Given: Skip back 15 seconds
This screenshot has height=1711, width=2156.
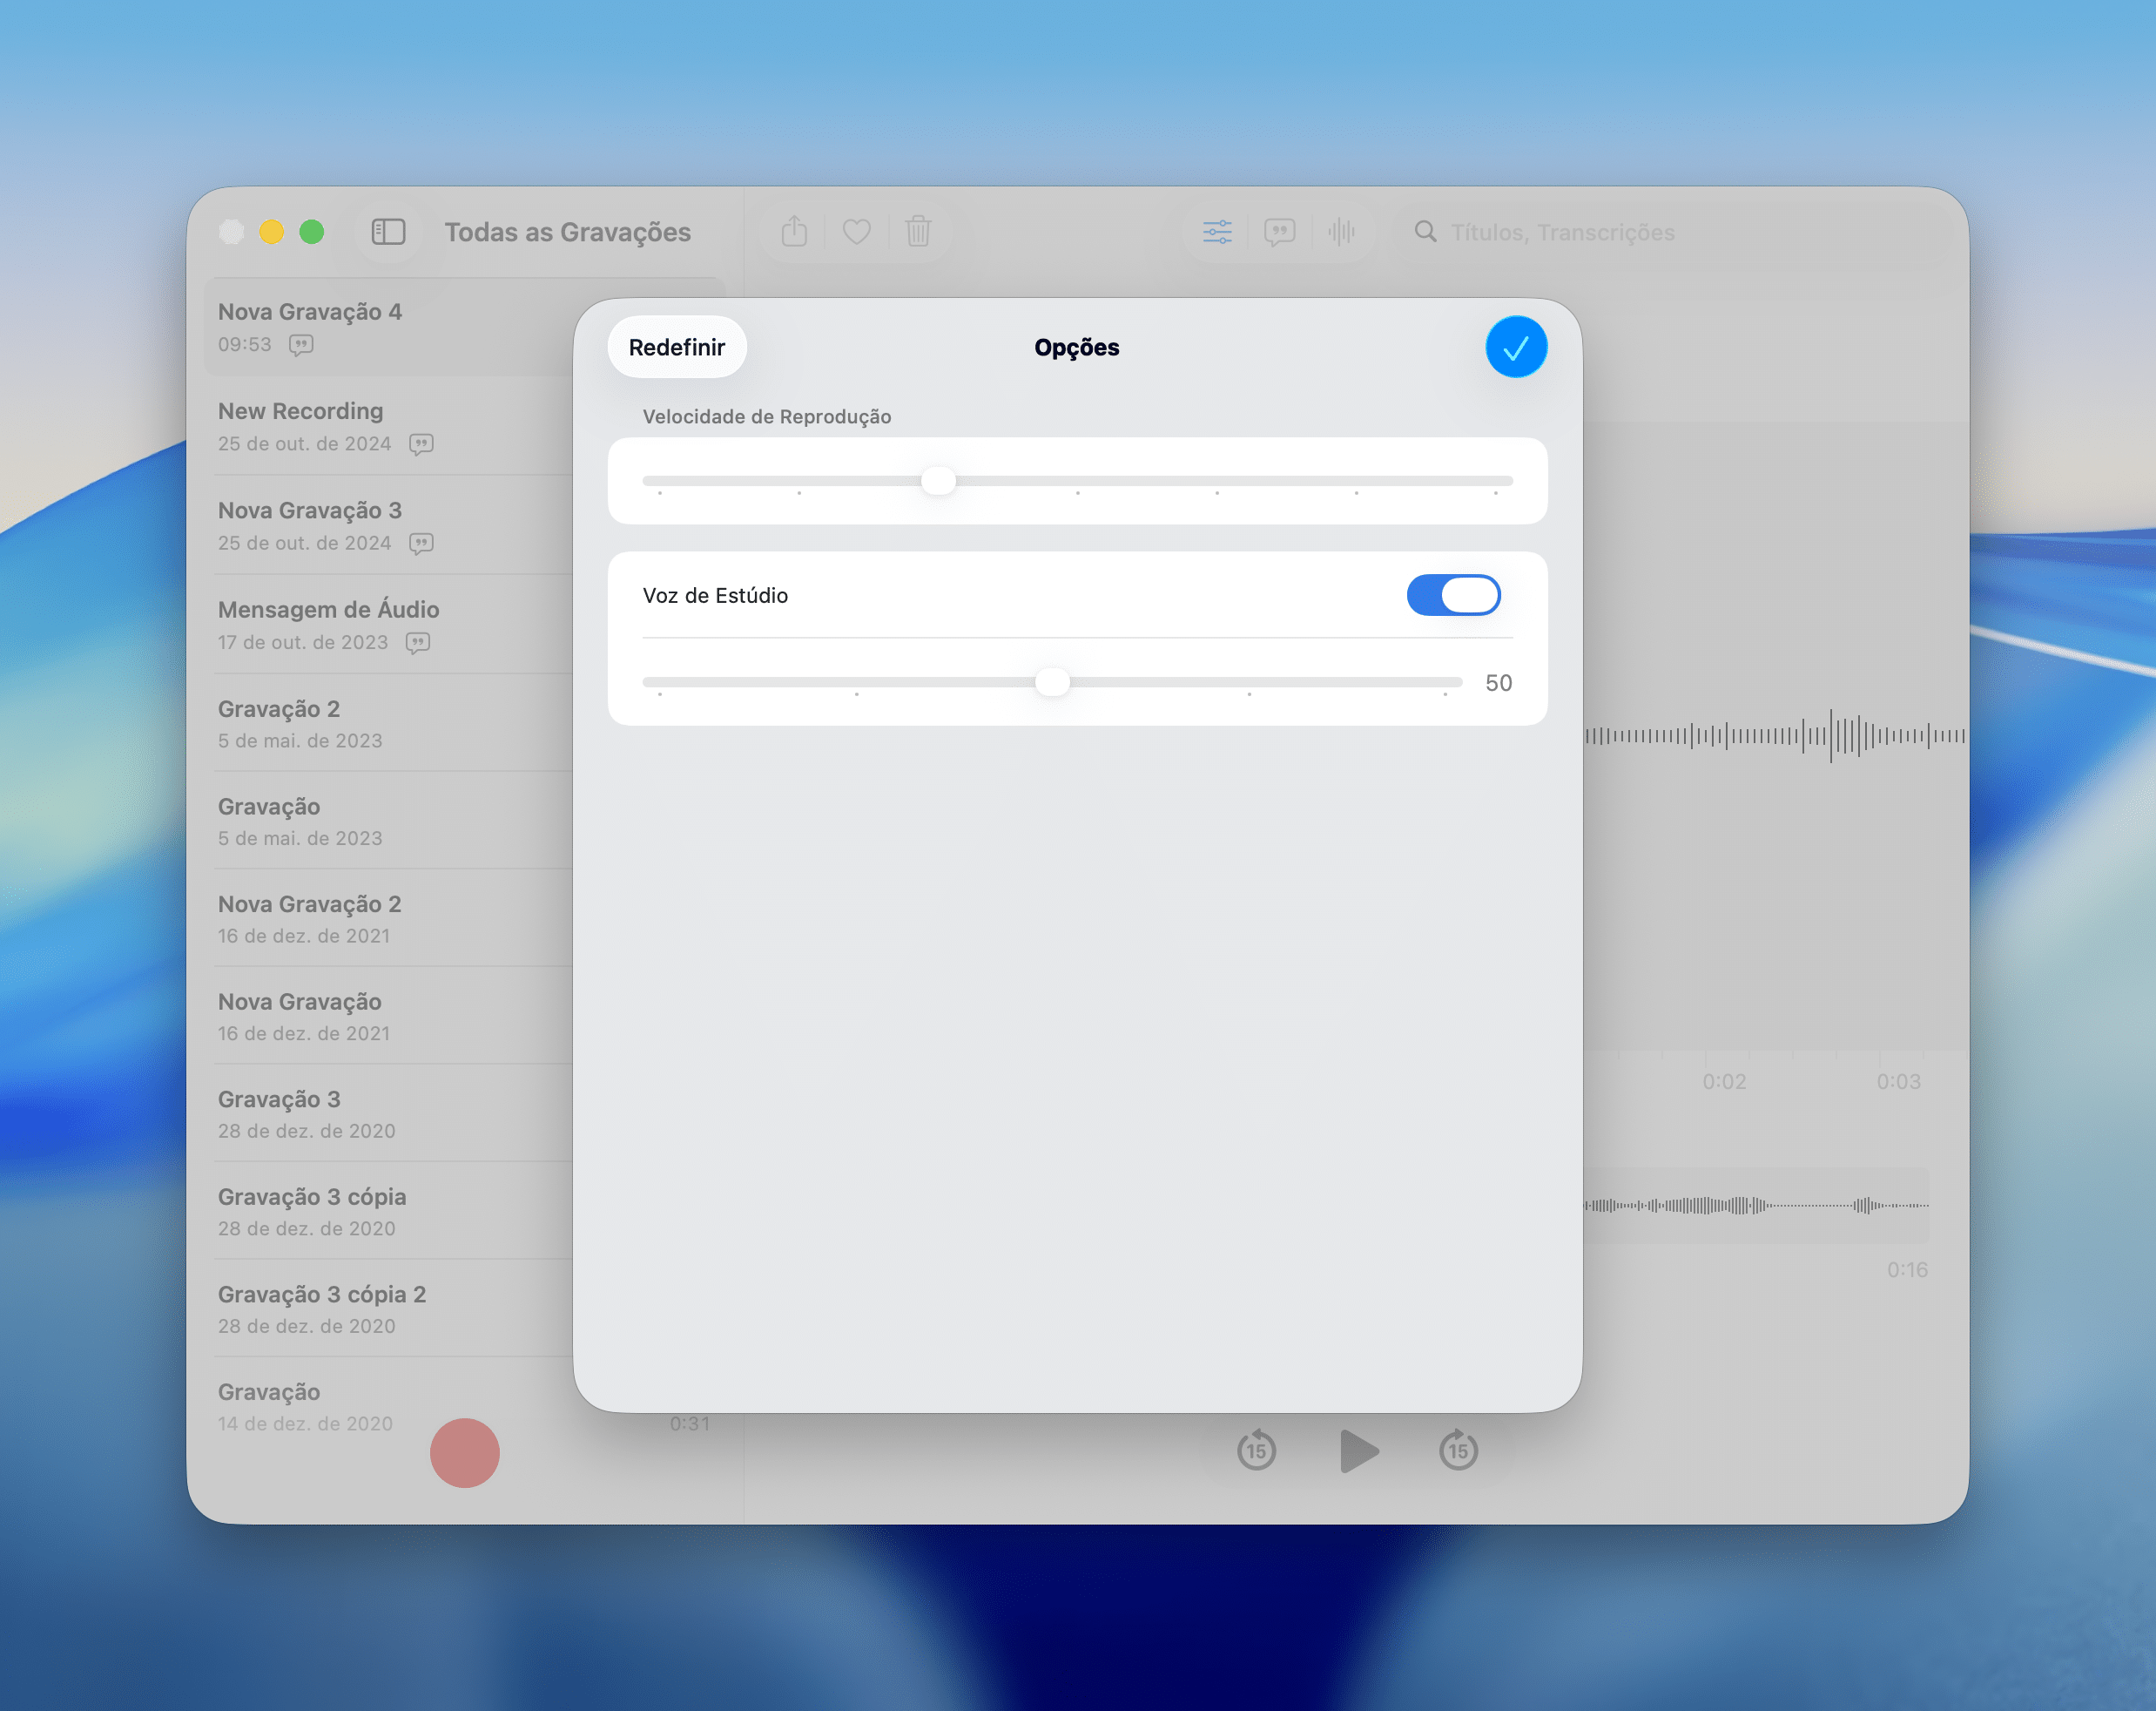Looking at the screenshot, I should pos(1256,1450).
